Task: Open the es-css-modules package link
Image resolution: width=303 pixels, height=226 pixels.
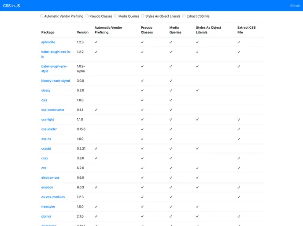Action: coord(53,197)
